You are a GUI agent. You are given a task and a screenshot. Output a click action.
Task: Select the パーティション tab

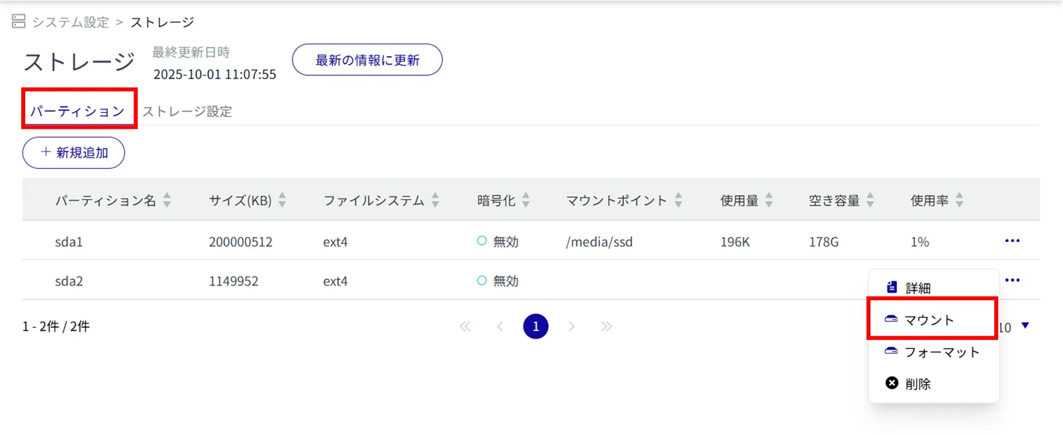[x=77, y=110]
